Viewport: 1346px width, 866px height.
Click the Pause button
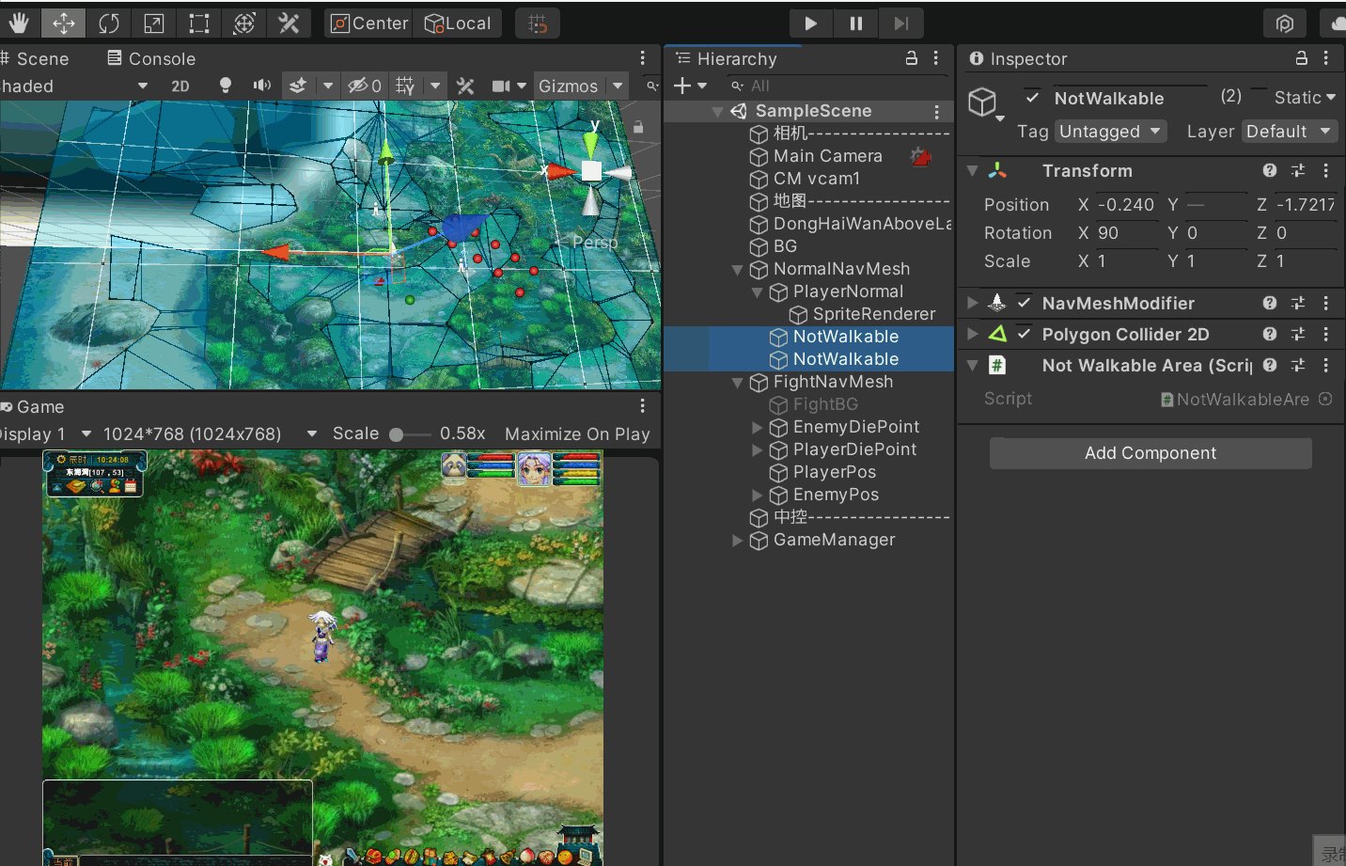click(x=855, y=23)
